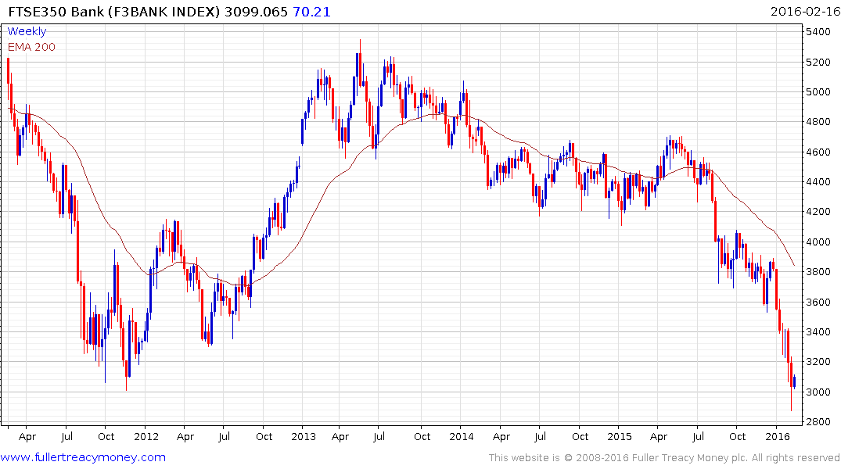Click the EMA 200 legend label
Viewport: 841px width, 469px height.
[31, 47]
